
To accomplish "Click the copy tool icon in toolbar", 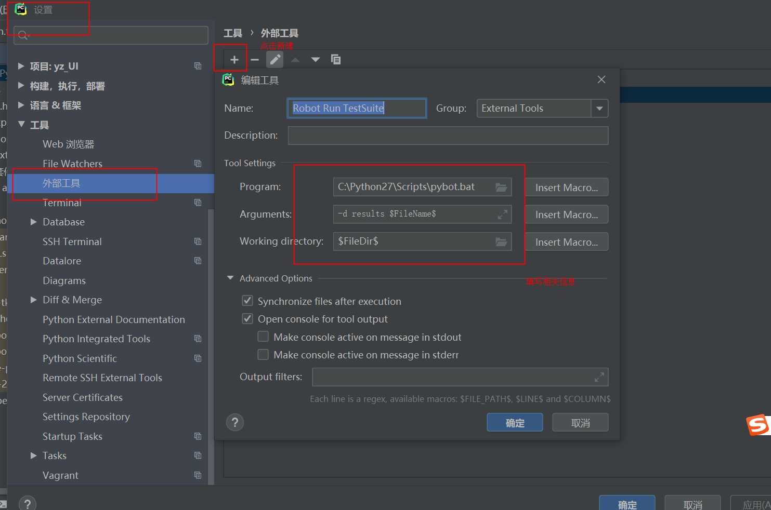I will [x=336, y=60].
